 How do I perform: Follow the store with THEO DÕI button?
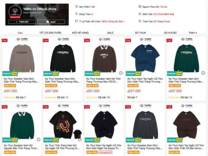[22, 22]
